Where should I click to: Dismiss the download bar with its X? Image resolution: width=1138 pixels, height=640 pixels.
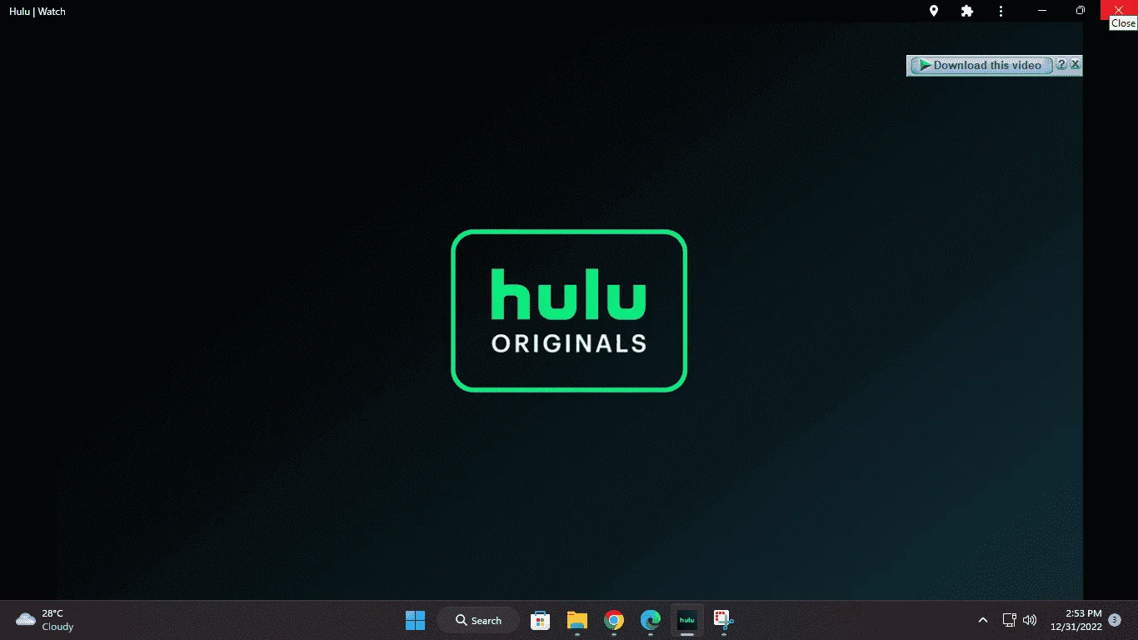coord(1075,64)
